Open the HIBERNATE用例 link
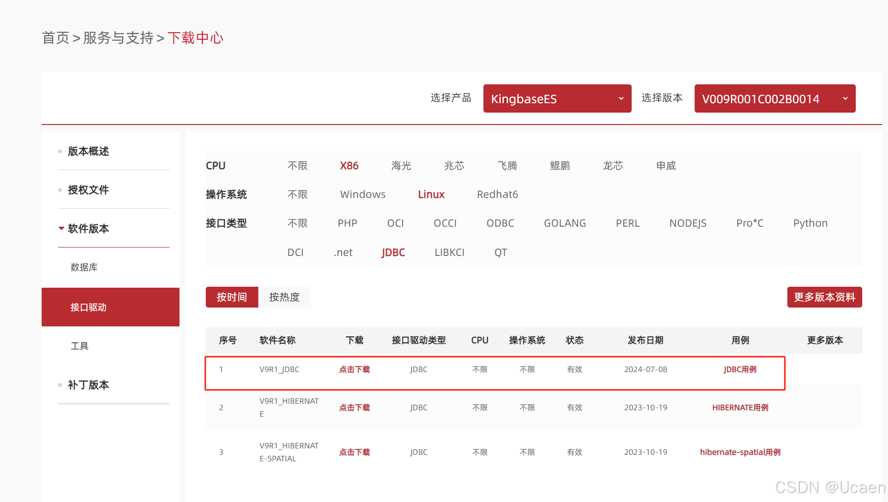This screenshot has height=502, width=888. click(x=740, y=408)
